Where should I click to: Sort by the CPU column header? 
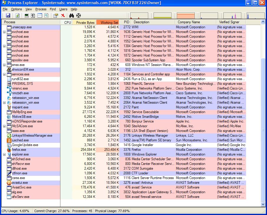[x=66, y=22]
